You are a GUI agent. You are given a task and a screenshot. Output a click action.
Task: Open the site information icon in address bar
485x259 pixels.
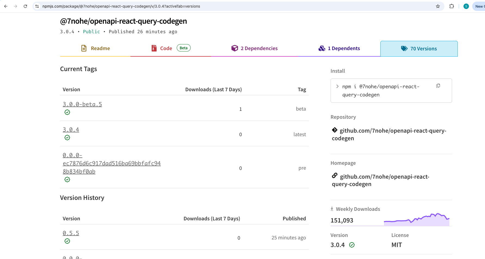[37, 6]
